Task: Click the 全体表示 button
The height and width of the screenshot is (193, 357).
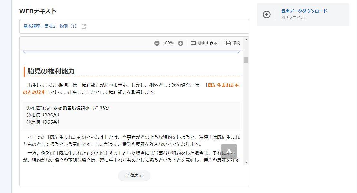Action: coord(134,176)
